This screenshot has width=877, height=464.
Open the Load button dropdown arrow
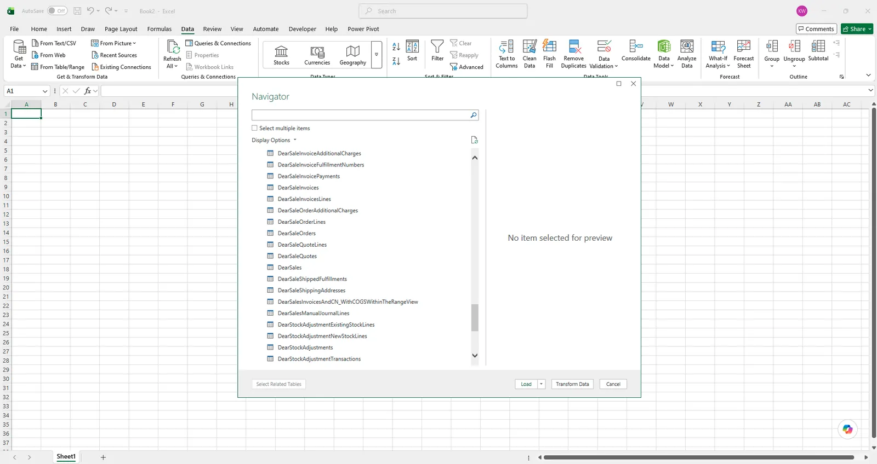541,384
